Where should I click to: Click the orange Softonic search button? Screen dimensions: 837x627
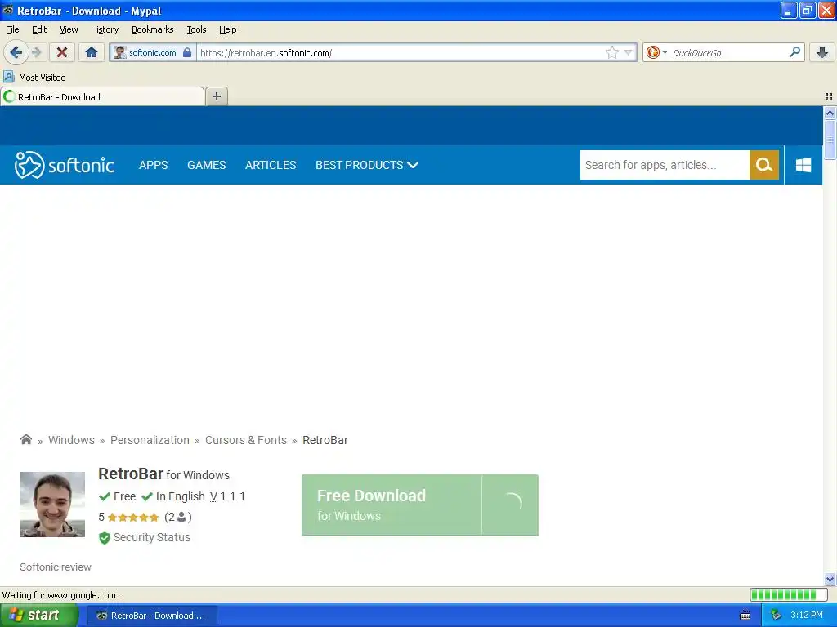pyautogui.click(x=764, y=165)
